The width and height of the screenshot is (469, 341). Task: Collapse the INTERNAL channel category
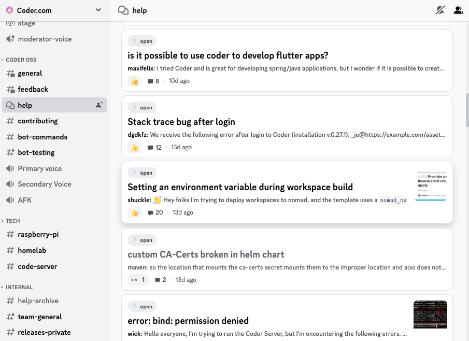coord(19,287)
